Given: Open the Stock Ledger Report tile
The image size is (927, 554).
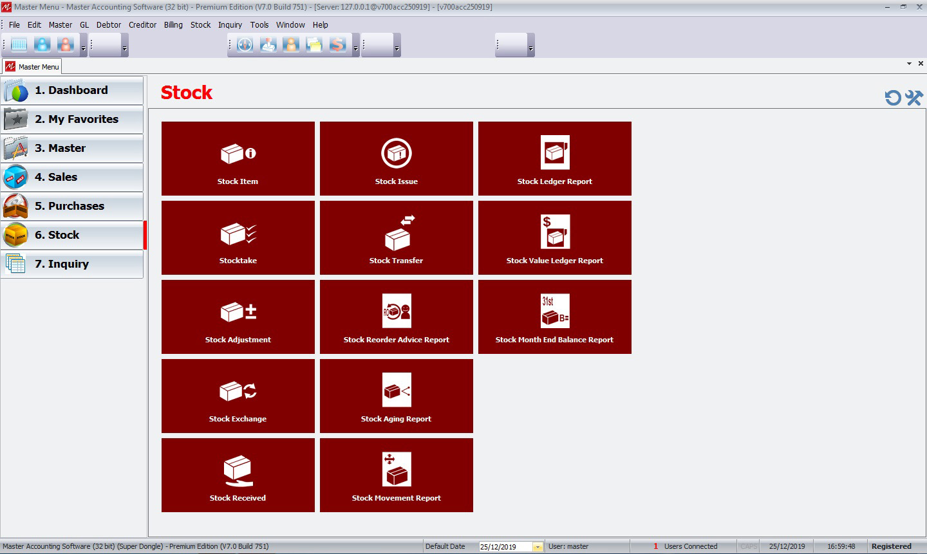Looking at the screenshot, I should [555, 158].
